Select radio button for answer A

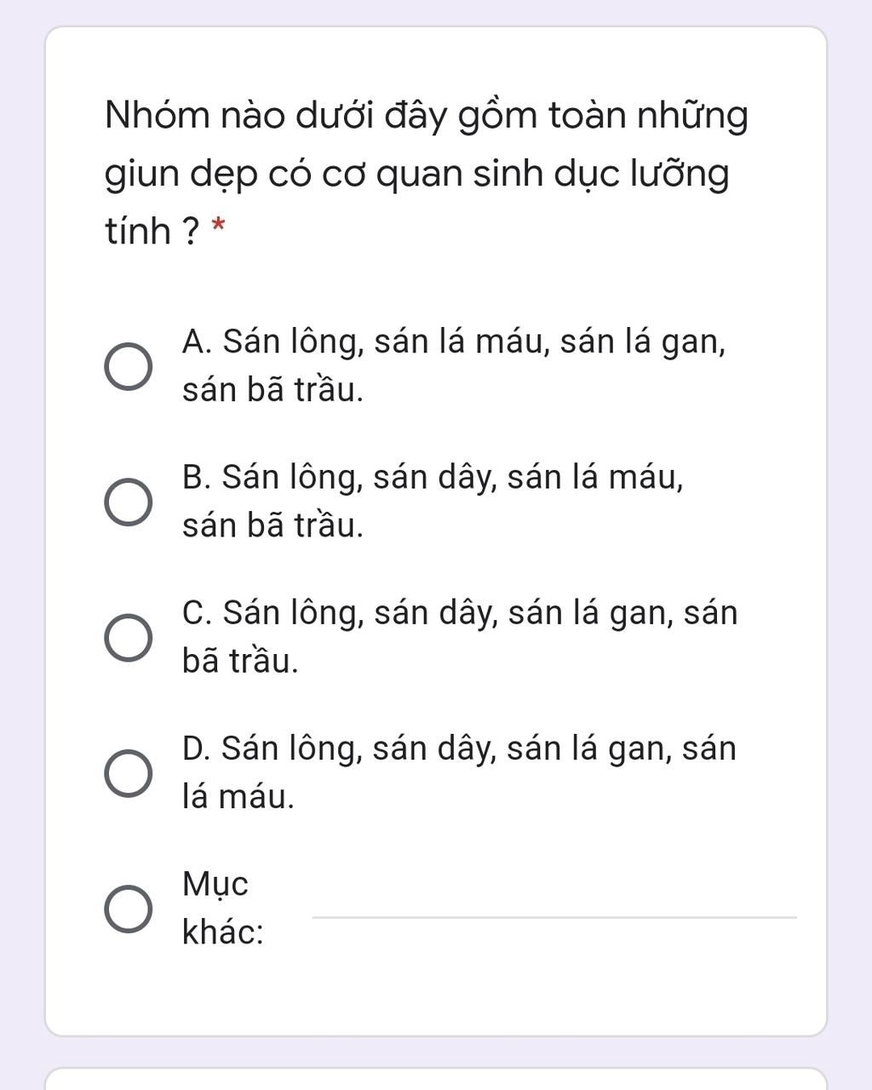pos(129,367)
